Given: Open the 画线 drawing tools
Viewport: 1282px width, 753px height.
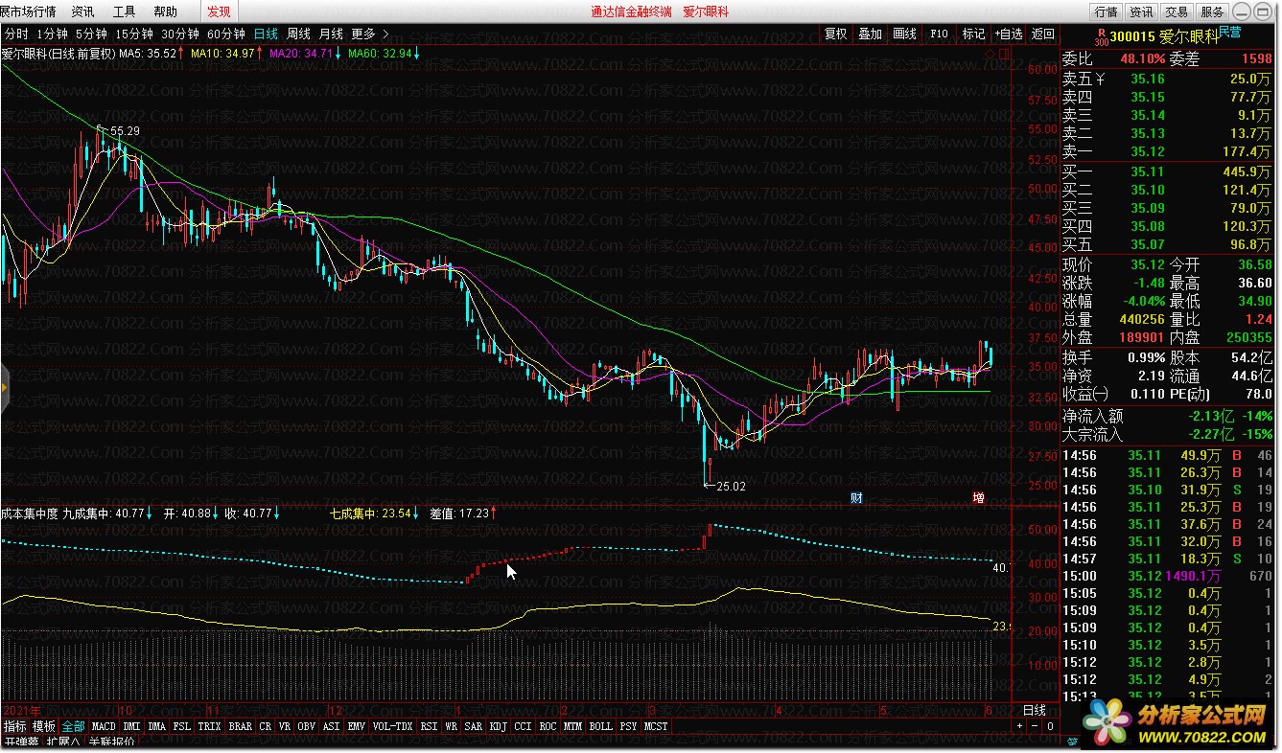Looking at the screenshot, I should (x=904, y=34).
